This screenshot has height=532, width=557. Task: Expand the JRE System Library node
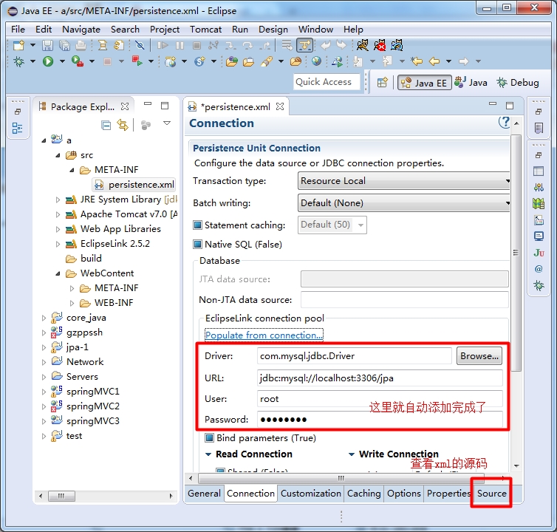click(58, 199)
